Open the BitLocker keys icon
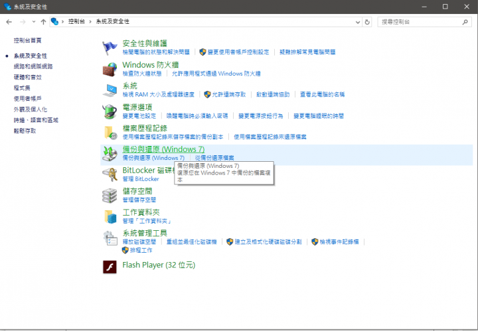The height and width of the screenshot is (331, 478). click(110, 174)
